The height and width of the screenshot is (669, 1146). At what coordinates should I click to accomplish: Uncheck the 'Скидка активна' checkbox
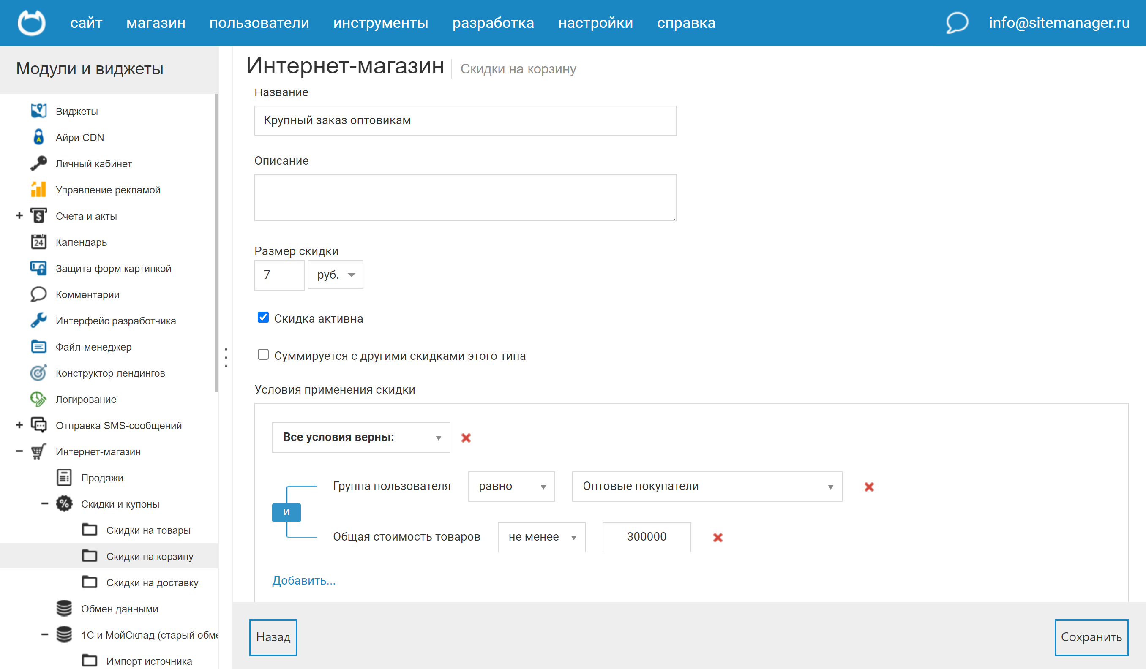pos(263,317)
